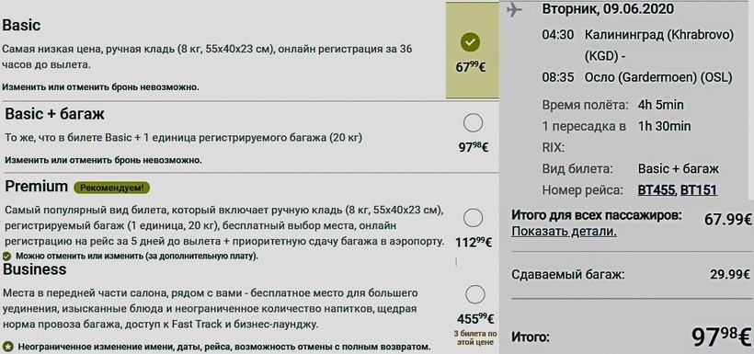754x354 pixels.
Task: Click the 112.99€ Premium price
Action: coord(474,243)
